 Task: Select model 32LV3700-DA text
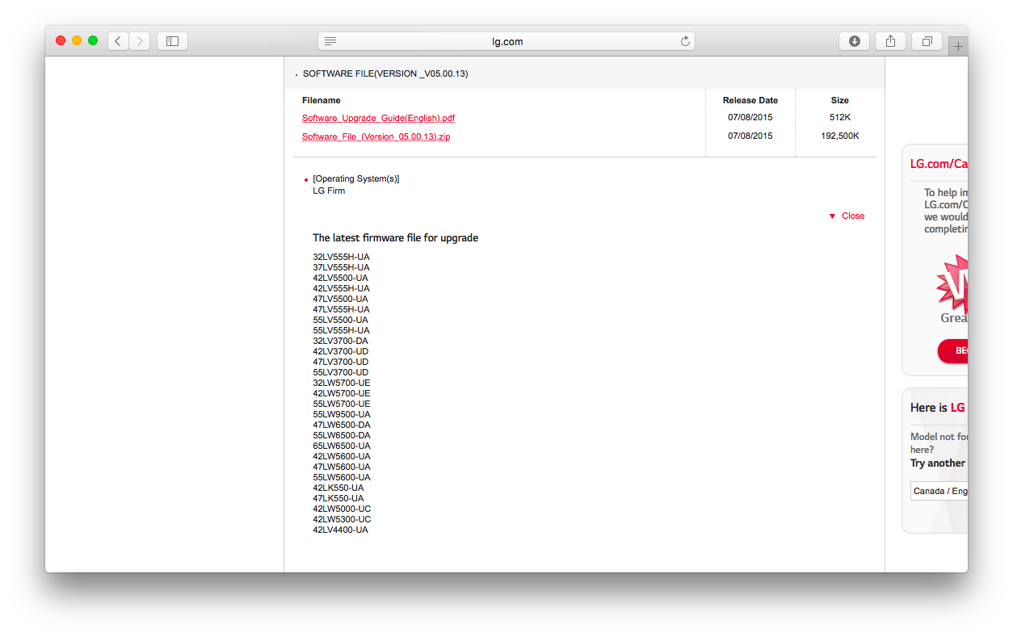340,341
